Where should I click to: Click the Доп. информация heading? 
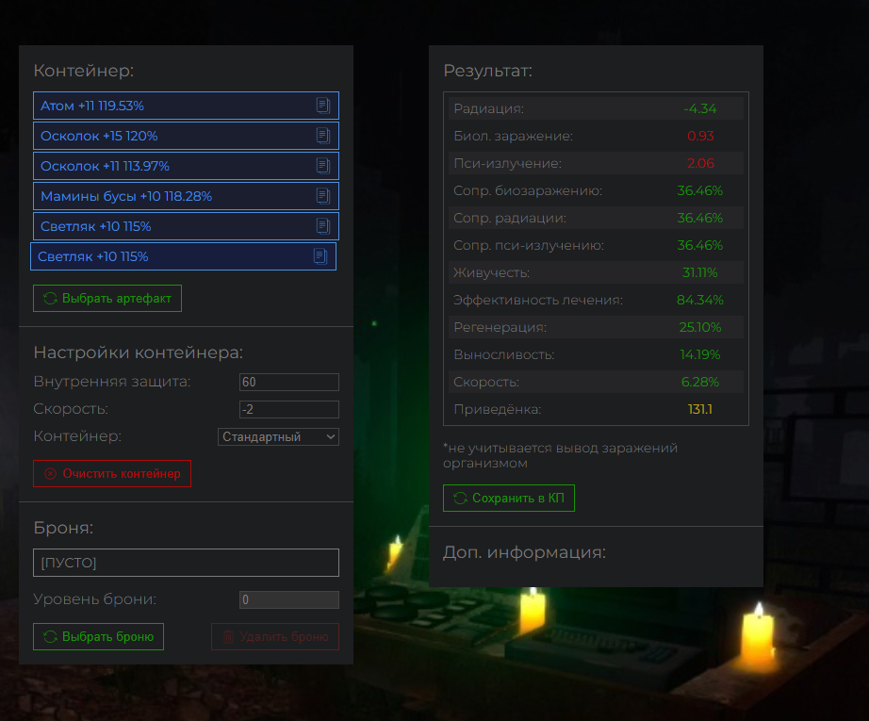click(524, 552)
